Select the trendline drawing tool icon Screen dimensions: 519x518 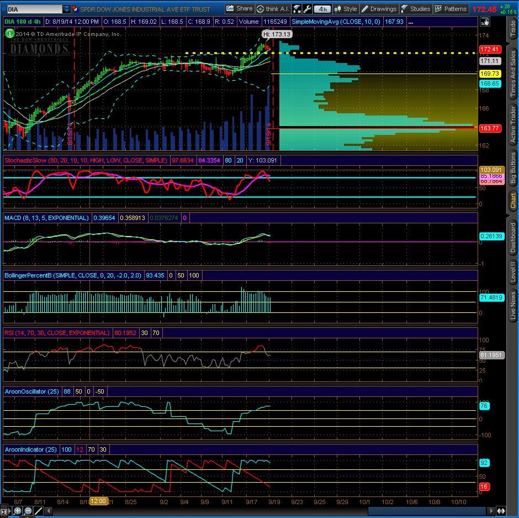tap(39, 511)
